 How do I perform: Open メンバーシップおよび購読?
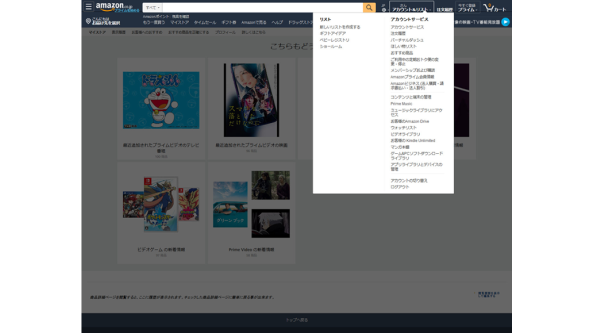pos(413,70)
